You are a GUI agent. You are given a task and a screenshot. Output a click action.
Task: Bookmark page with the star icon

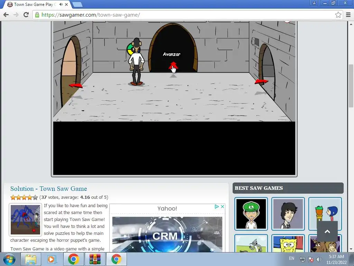tap(338, 15)
